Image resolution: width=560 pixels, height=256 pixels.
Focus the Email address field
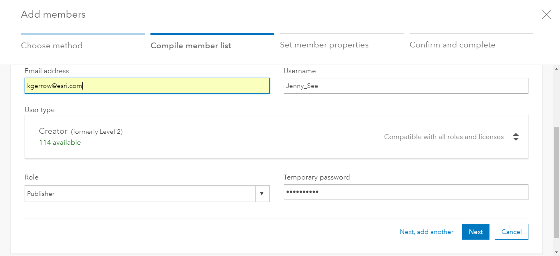pyautogui.click(x=147, y=86)
